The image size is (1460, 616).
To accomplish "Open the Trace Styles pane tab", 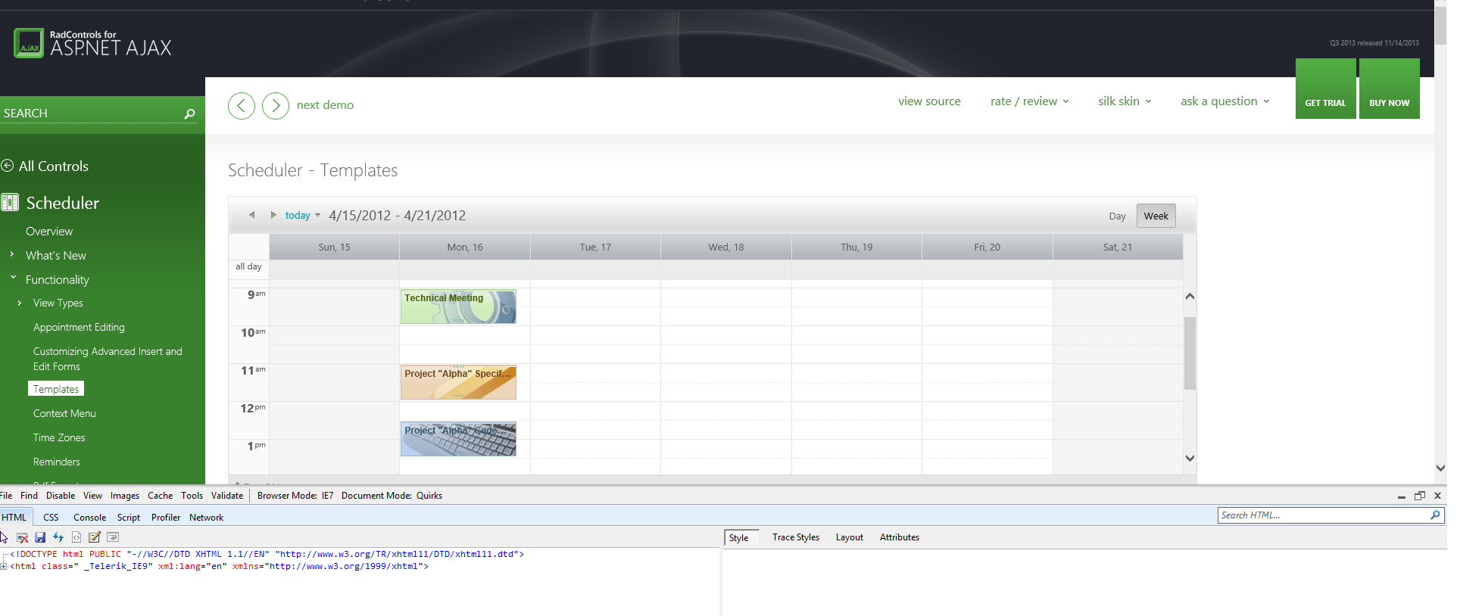I will tap(796, 537).
